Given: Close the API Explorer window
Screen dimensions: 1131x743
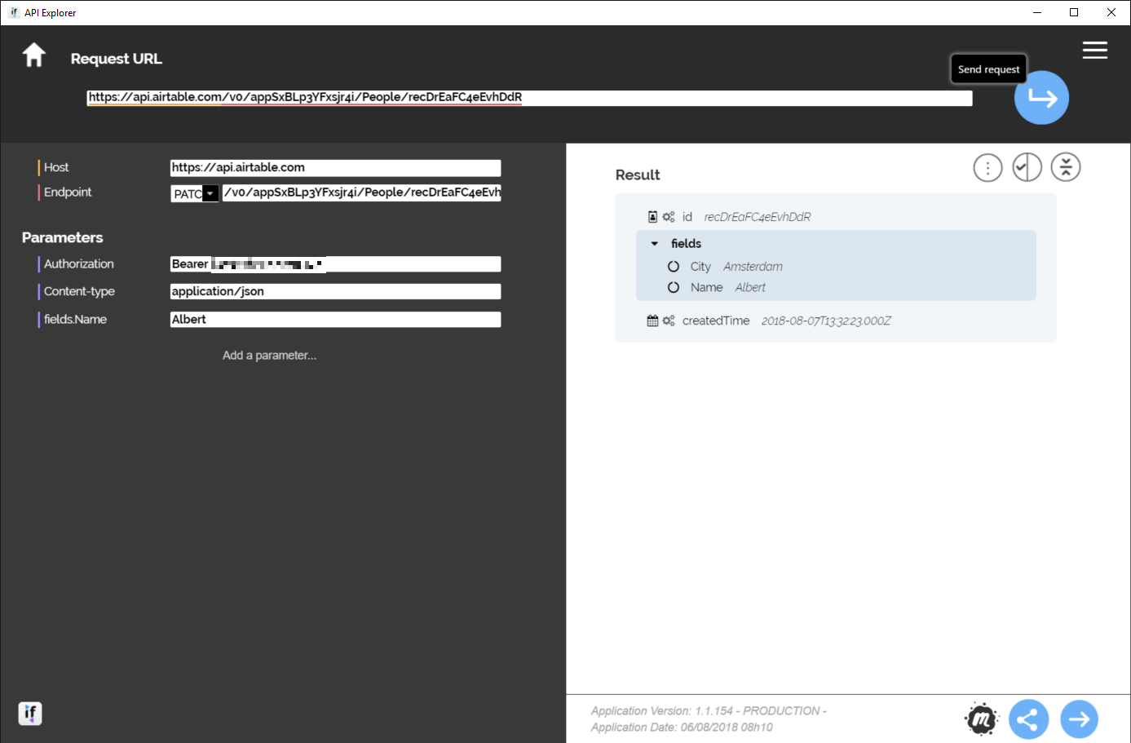Looking at the screenshot, I should (1111, 12).
